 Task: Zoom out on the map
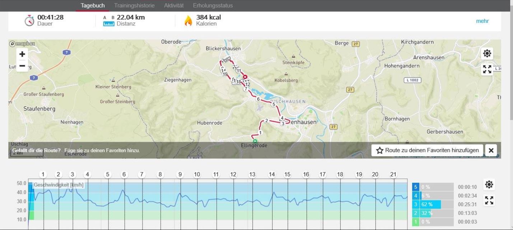[22, 66]
